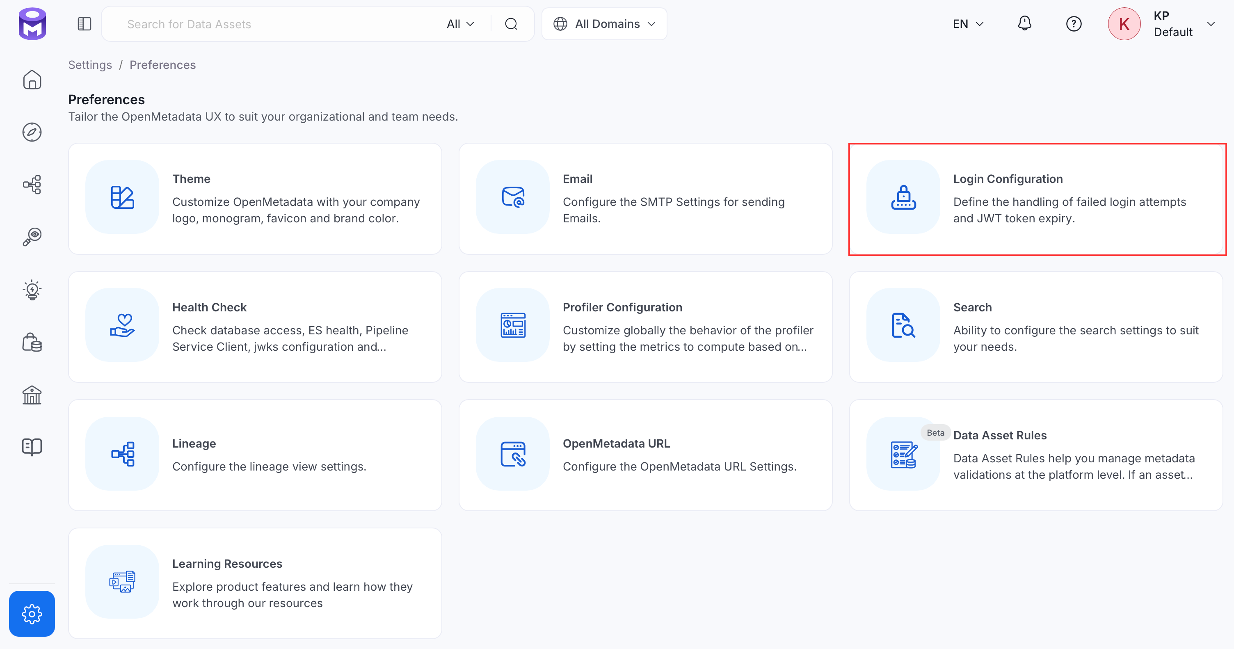Click 'Customize OpenMetadata with your company' text
1234x649 pixels.
pyautogui.click(x=295, y=210)
